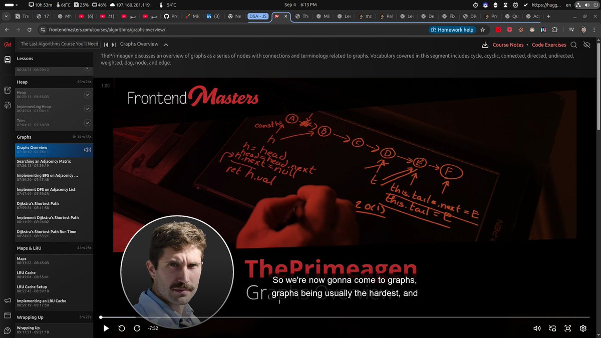Image resolution: width=601 pixels, height=338 pixels.
Task: Click the Frontend Masters logo icon
Action: [x=7, y=44]
